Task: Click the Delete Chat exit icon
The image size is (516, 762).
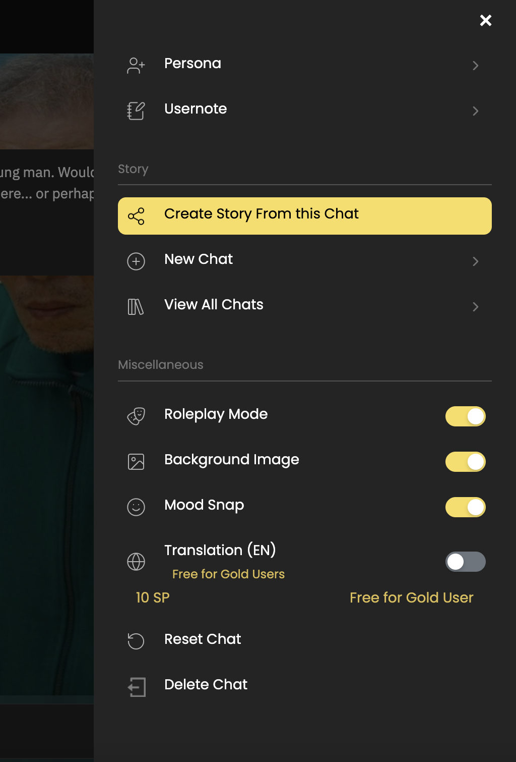Action: point(136,687)
